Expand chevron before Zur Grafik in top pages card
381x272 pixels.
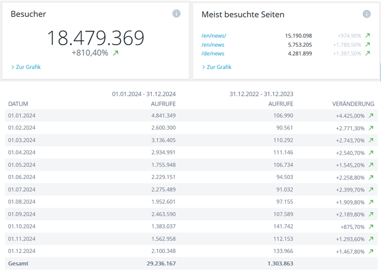pyautogui.click(x=204, y=67)
